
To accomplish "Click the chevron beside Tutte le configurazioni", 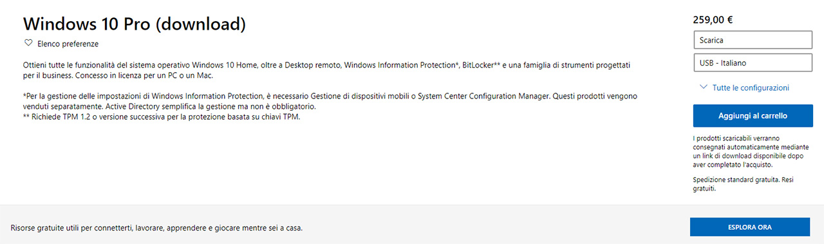I will point(703,88).
